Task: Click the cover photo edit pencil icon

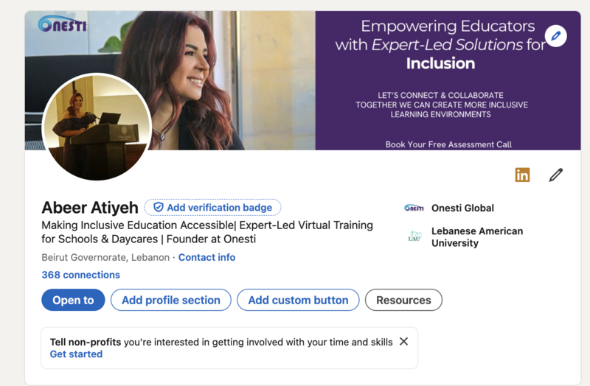Action: [x=556, y=36]
